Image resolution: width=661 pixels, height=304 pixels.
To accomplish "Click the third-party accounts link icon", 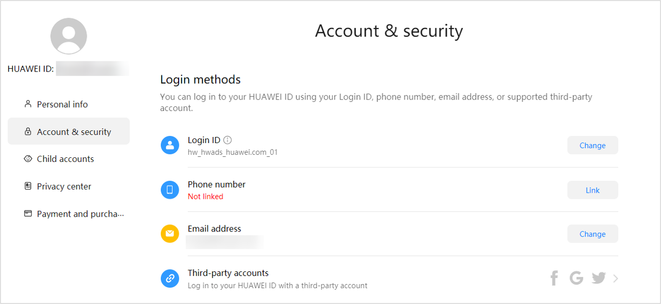I will coord(170,278).
